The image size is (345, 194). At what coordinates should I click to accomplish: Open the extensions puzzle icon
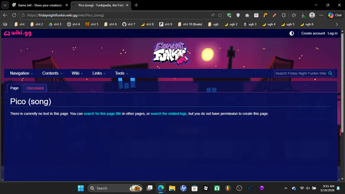click(x=284, y=15)
